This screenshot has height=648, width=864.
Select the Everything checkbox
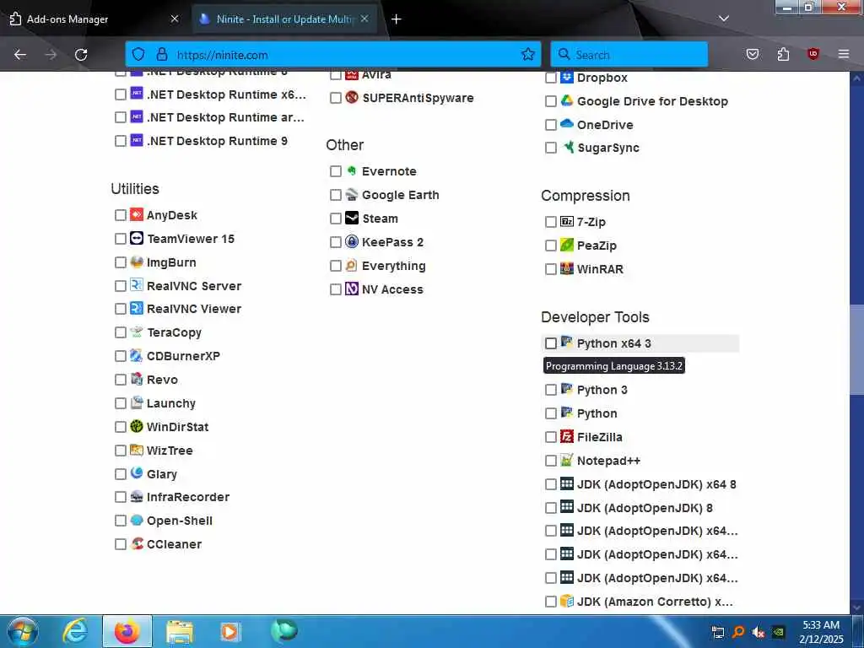click(336, 266)
